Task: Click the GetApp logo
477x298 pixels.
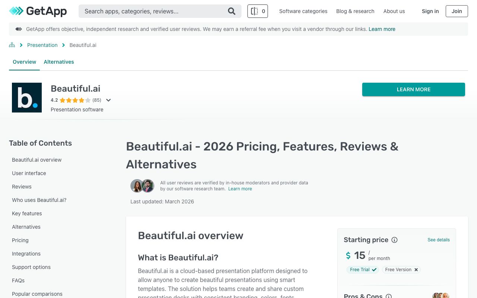Action: [x=38, y=11]
